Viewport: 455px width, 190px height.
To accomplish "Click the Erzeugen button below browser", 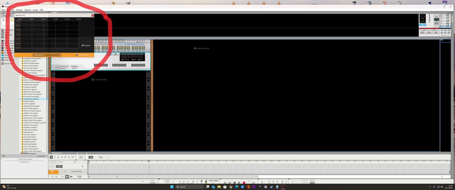I will [41, 156].
